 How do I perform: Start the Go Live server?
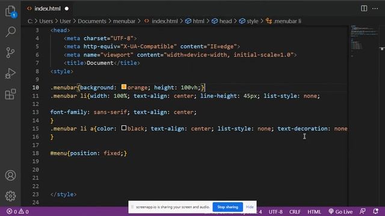click(x=340, y=212)
